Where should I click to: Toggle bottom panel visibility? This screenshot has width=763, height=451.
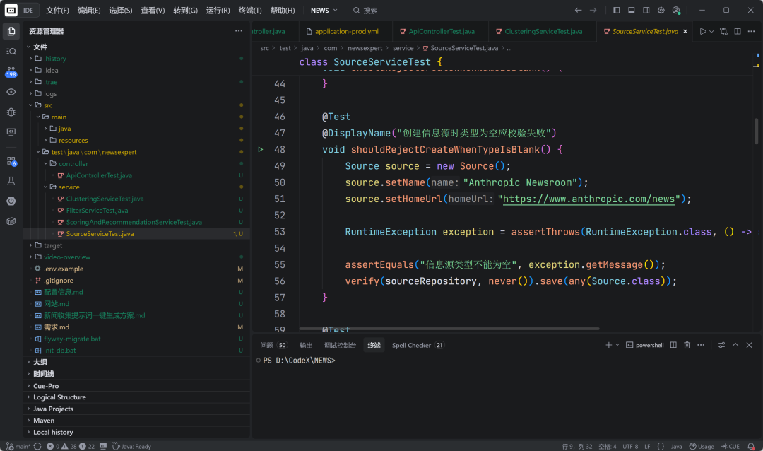click(x=631, y=10)
